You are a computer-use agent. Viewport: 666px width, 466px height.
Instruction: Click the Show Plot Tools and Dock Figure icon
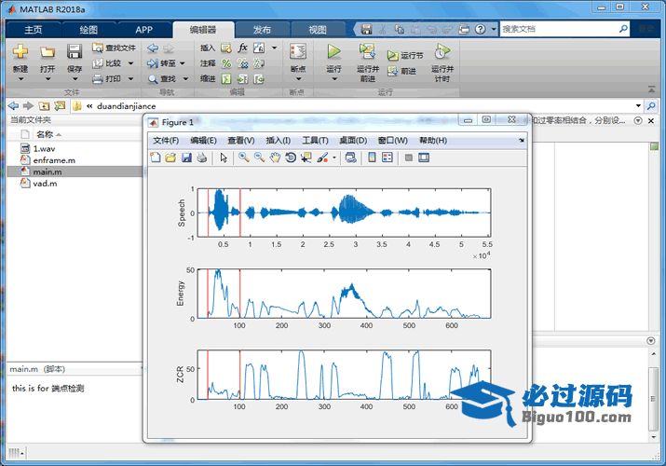[424, 158]
